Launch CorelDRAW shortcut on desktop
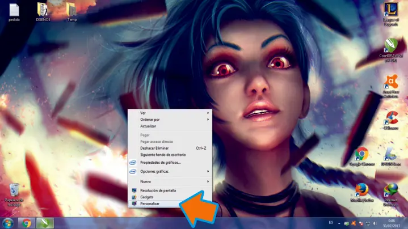The height and width of the screenshot is (229, 408). point(390,50)
